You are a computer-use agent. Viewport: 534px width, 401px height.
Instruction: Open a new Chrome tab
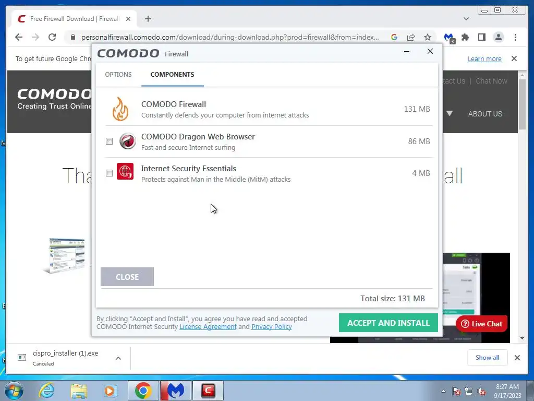148,19
